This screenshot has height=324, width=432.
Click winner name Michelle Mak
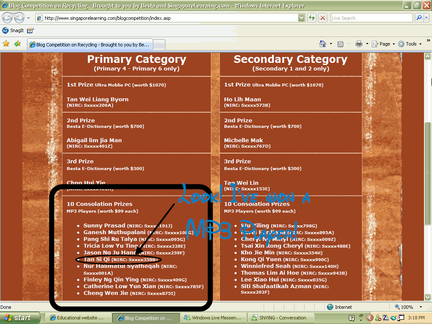(243, 140)
